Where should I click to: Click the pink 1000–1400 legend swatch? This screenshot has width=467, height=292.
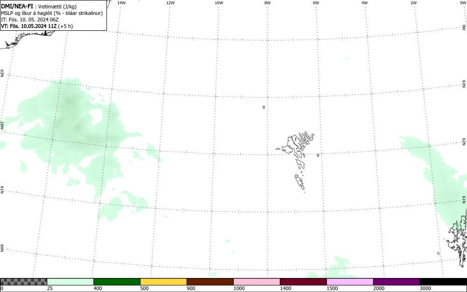click(x=257, y=282)
